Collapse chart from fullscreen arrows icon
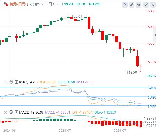 [146, 5]
